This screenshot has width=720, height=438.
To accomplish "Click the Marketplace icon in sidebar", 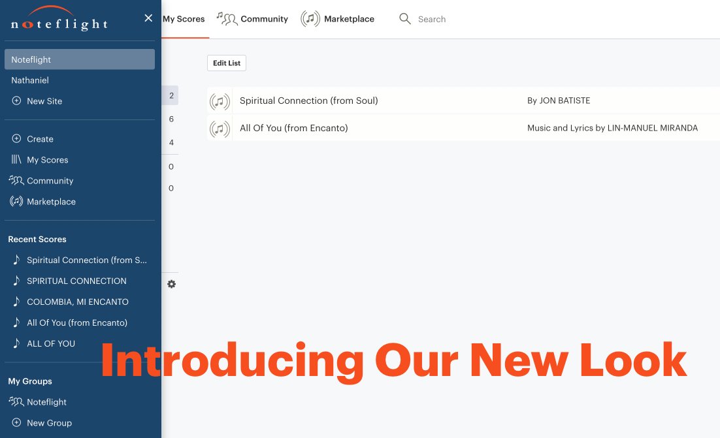I will pyautogui.click(x=16, y=201).
